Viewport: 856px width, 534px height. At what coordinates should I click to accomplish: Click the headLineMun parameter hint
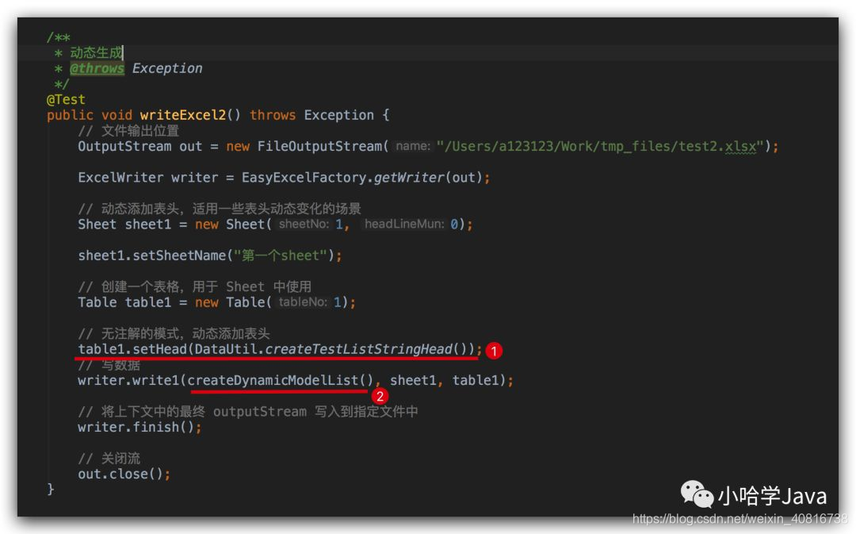404,224
